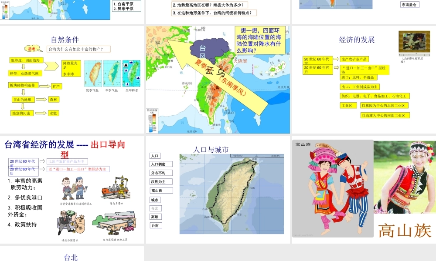
Task: Click the question box 台湾为什么有如此丰富的物产？
Action: click(78, 49)
